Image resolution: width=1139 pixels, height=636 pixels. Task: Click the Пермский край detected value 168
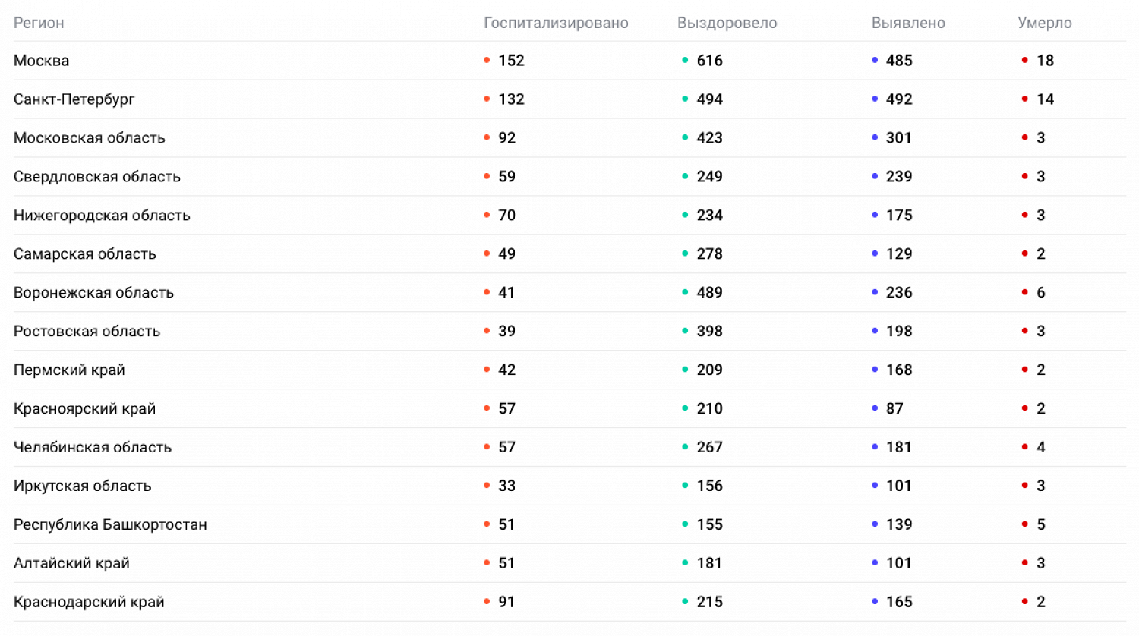[x=899, y=370]
